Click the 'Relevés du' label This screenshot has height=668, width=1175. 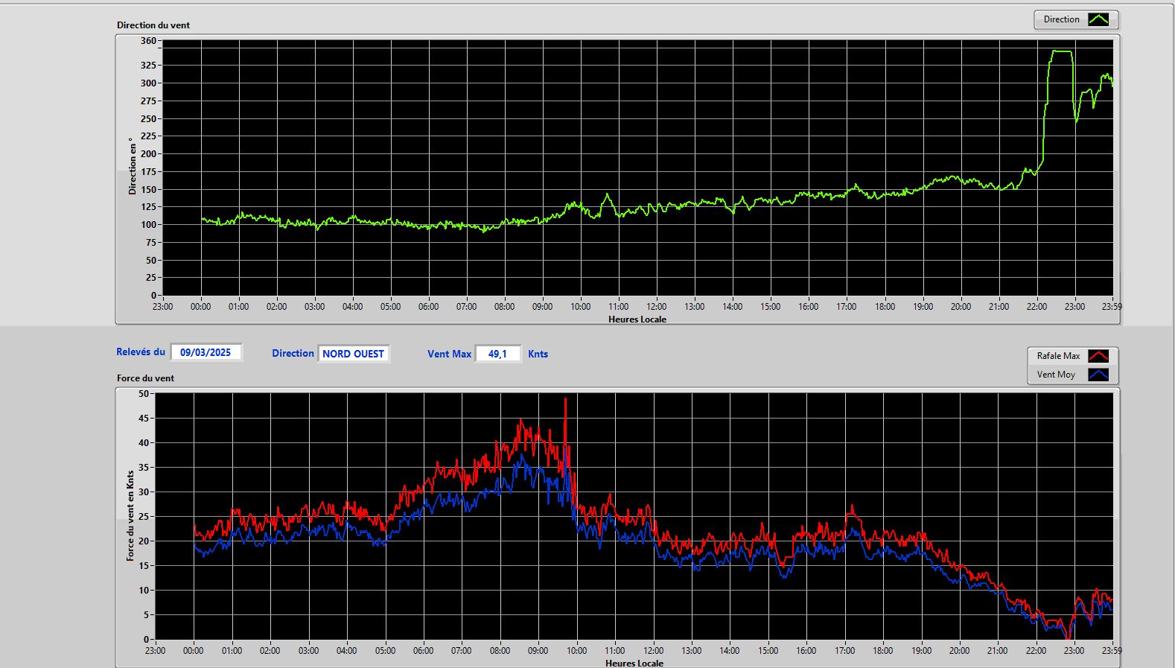[x=141, y=352]
